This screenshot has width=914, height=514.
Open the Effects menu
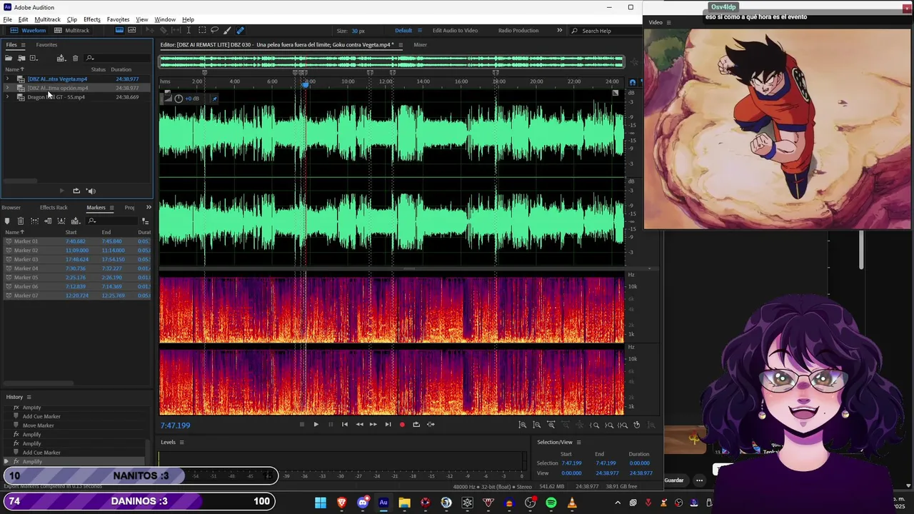click(x=92, y=19)
